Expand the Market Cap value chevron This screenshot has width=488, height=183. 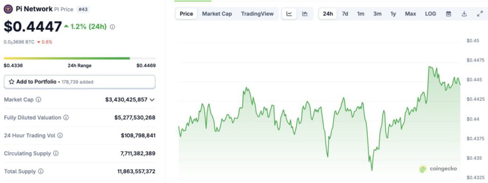click(x=152, y=100)
